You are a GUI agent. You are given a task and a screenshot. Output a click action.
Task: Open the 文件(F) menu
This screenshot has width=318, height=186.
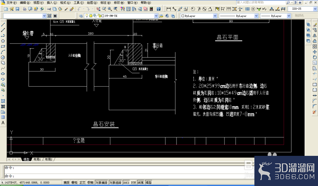[11, 3]
